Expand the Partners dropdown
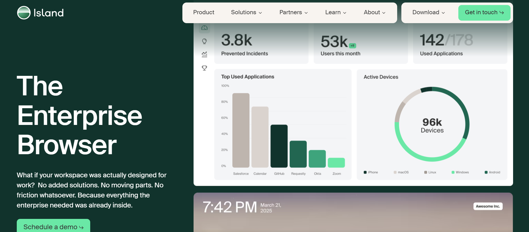This screenshot has height=232, width=529. click(x=294, y=12)
